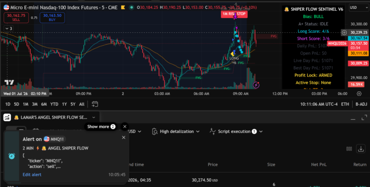370x187 pixels.
Task: Click the green market status dot
Action: (132, 7)
